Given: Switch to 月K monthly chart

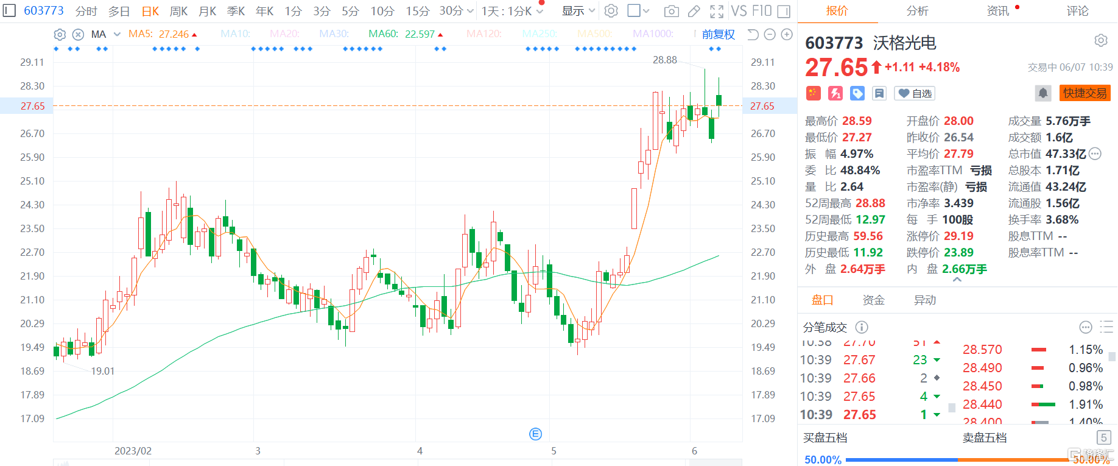Looking at the screenshot, I should point(207,11).
